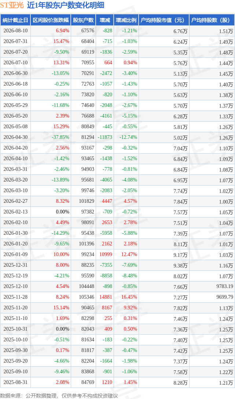Viewport: 235px width, 399px height.
Task: Click the 2025-08-31 date cell
Action: [15, 382]
